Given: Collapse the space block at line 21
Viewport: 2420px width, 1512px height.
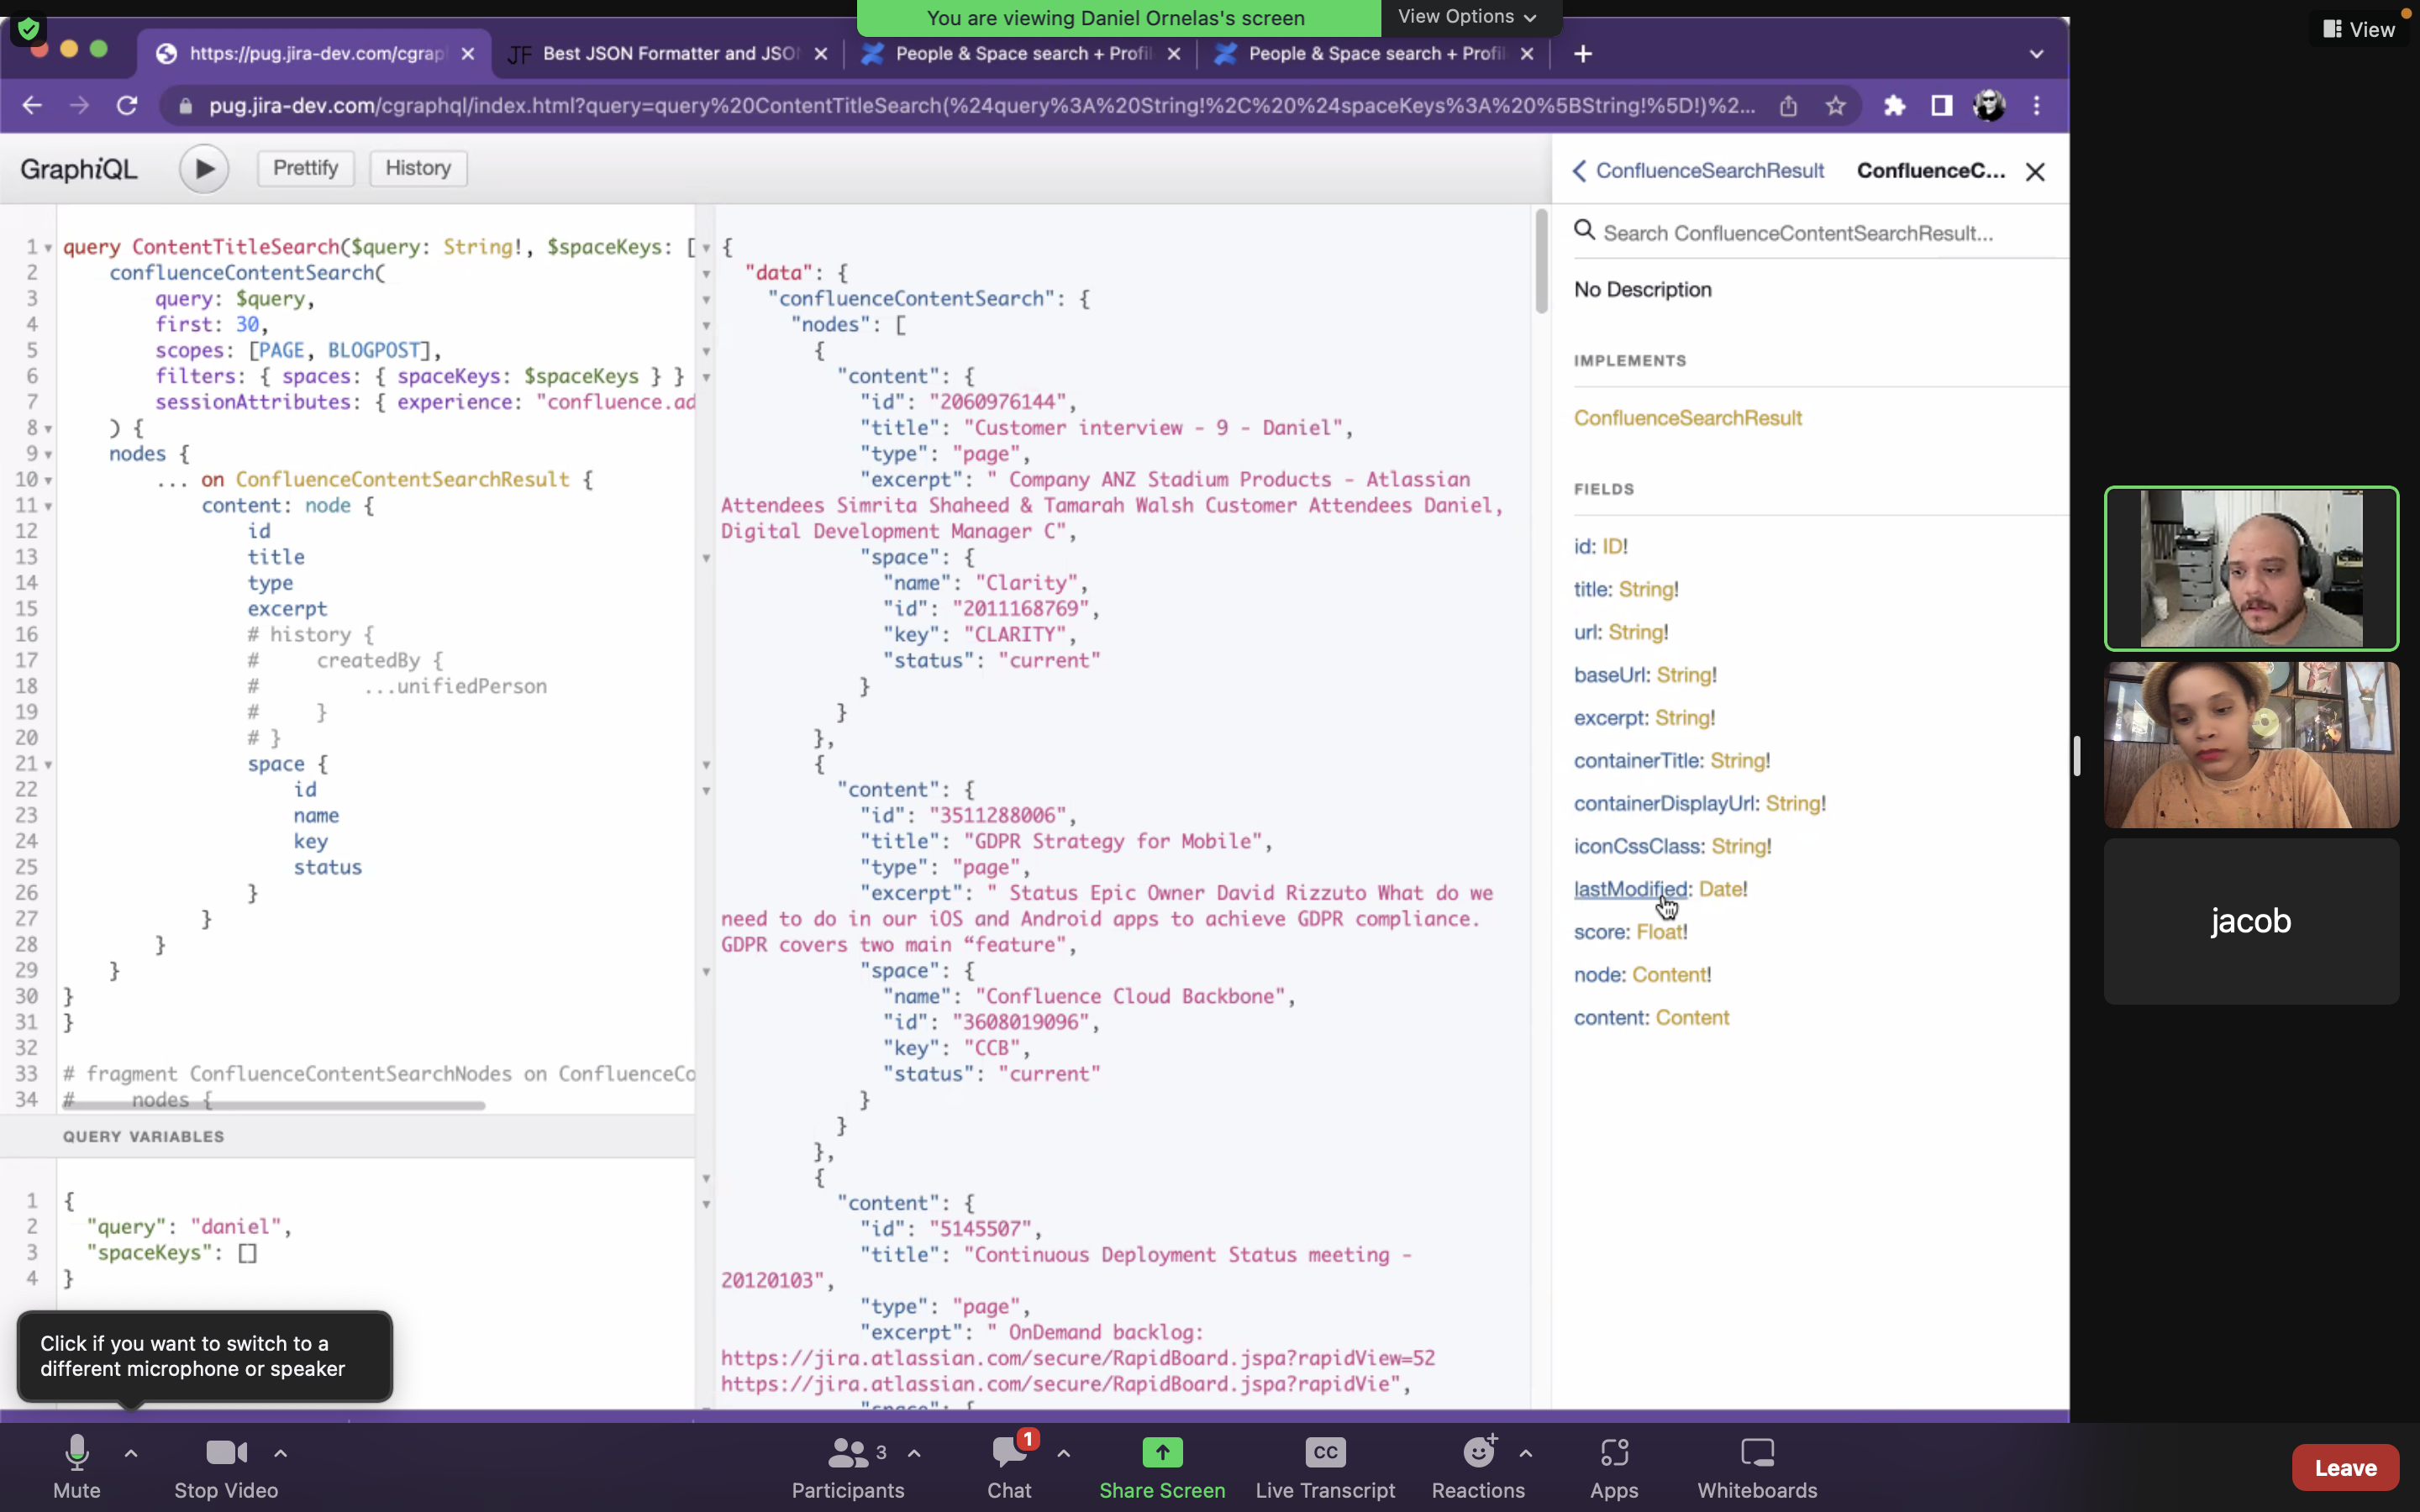Looking at the screenshot, I should point(47,764).
